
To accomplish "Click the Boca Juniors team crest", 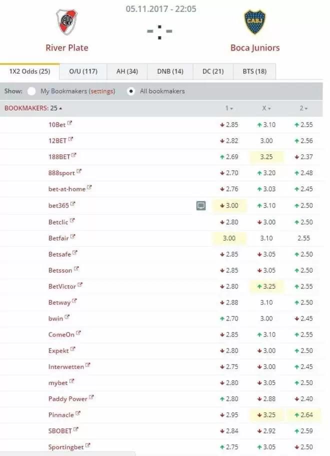I will pyautogui.click(x=254, y=22).
